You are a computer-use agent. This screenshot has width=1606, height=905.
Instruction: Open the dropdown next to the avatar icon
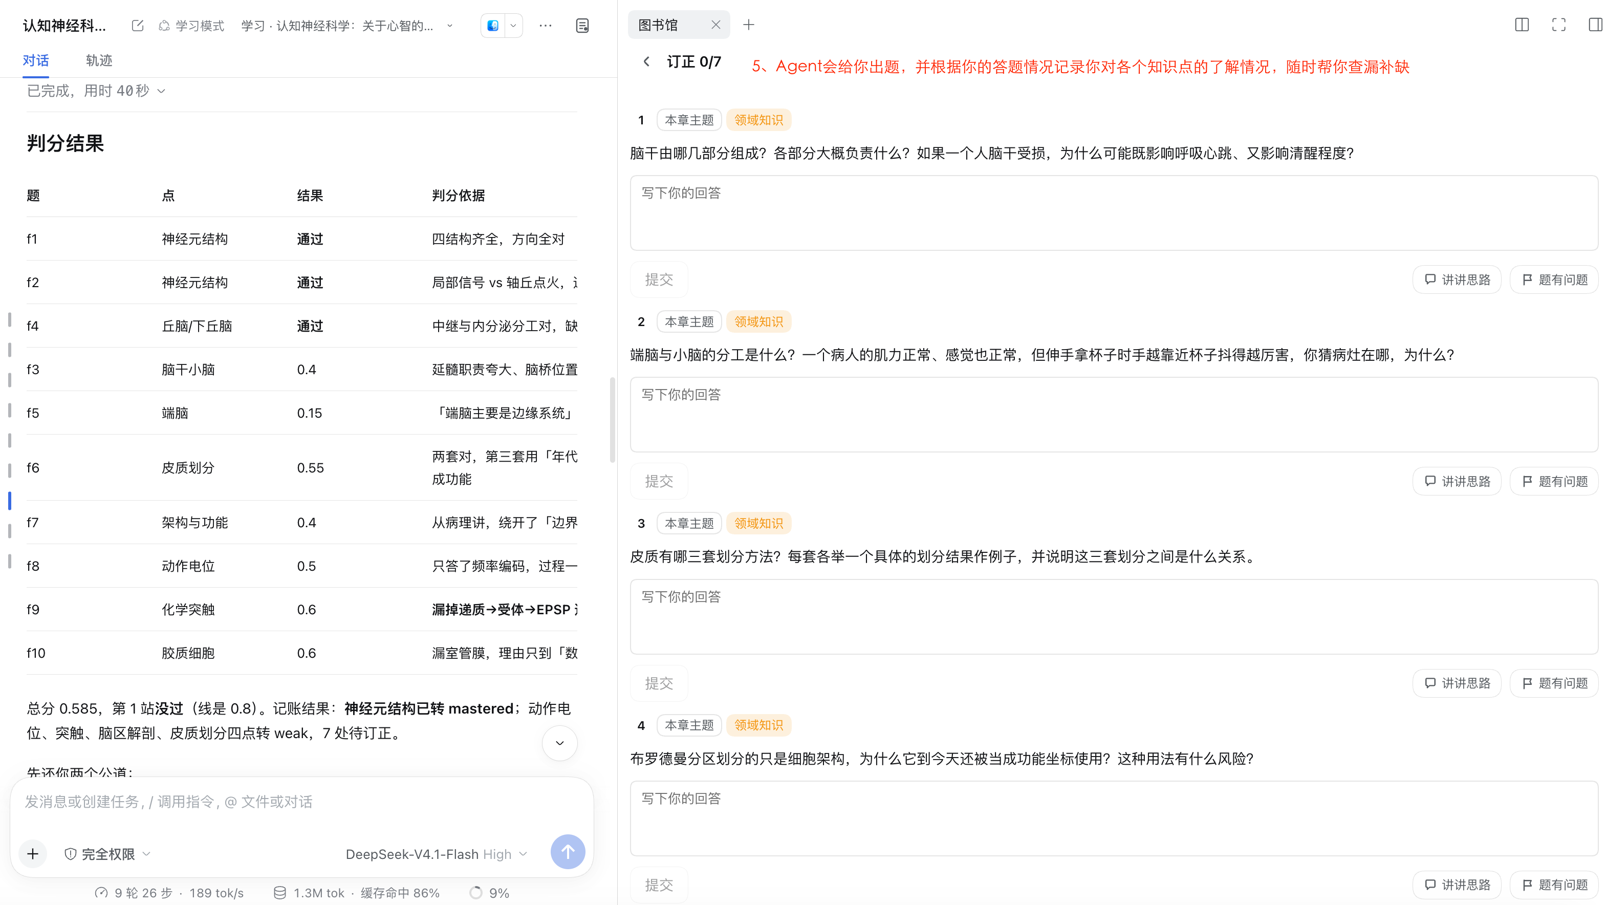[513, 26]
